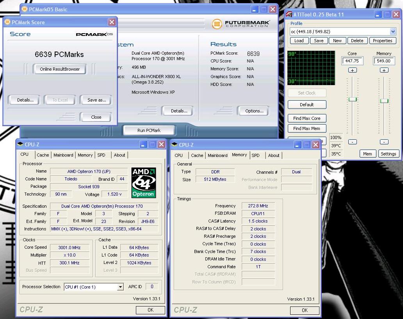Open results Options in PCMark05 Basic

coord(254,111)
